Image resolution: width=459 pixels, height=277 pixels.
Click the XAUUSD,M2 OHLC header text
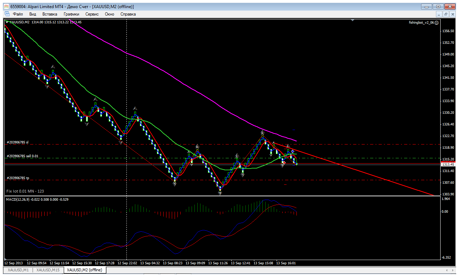click(46, 22)
